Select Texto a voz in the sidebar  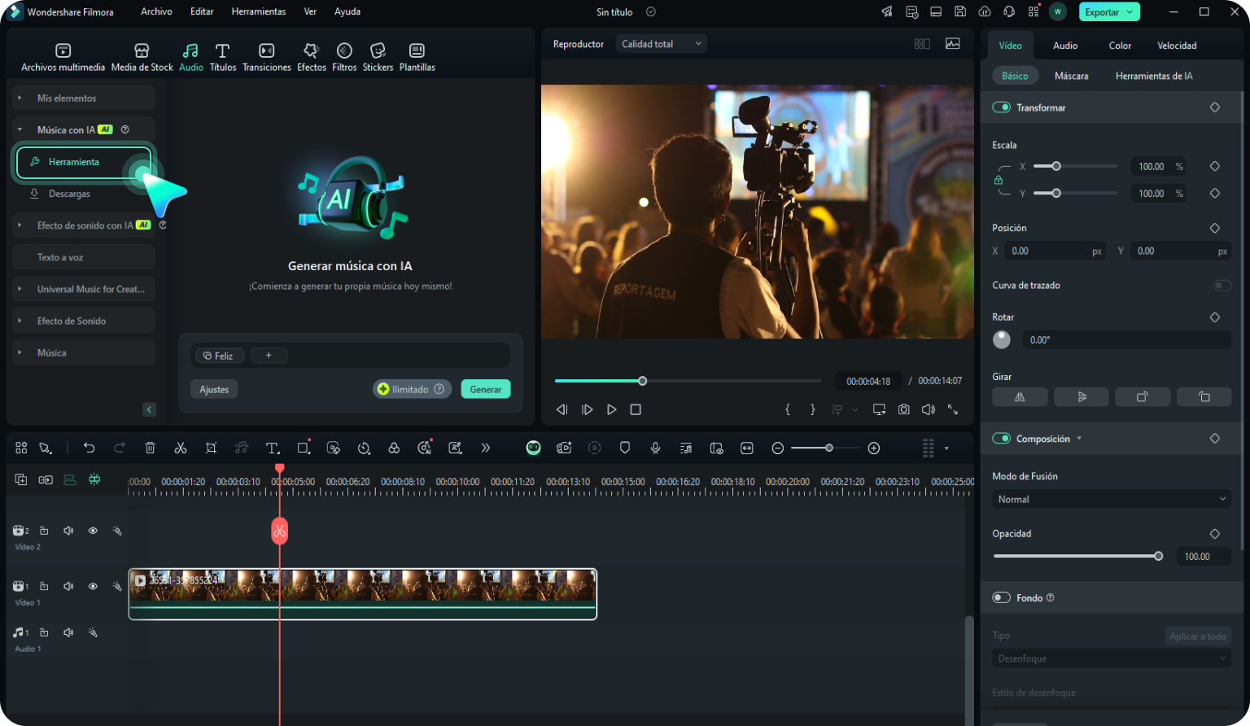[84, 257]
